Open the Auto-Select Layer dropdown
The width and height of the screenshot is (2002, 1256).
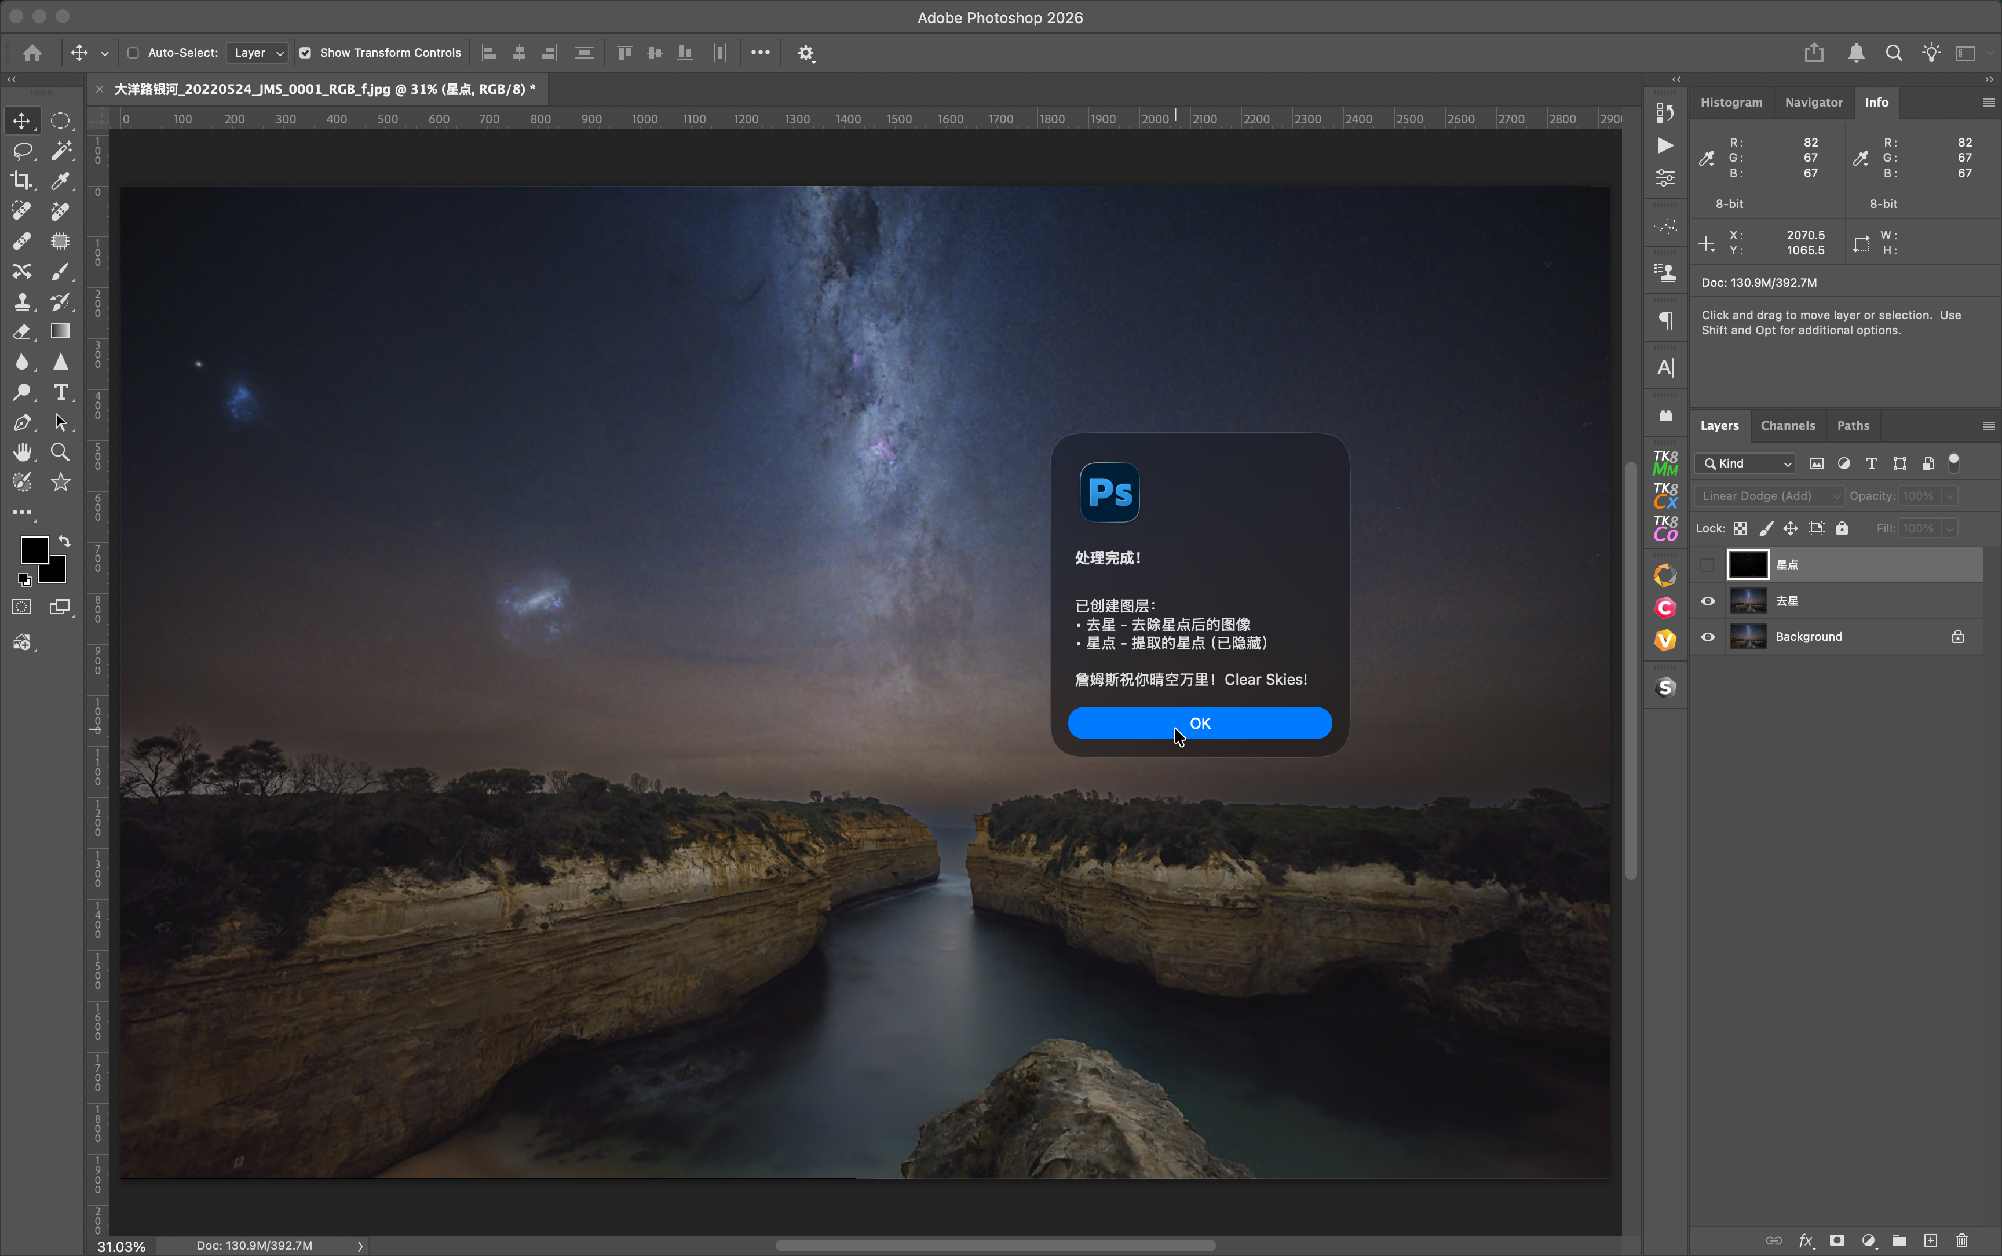click(257, 52)
